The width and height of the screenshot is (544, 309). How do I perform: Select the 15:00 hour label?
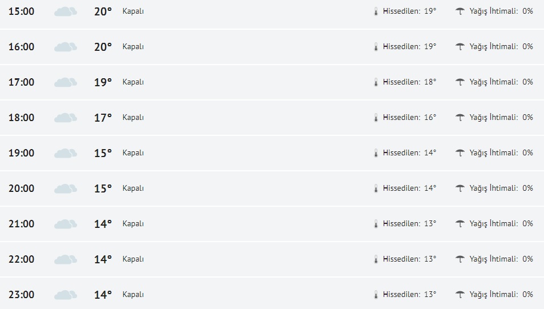(x=22, y=11)
